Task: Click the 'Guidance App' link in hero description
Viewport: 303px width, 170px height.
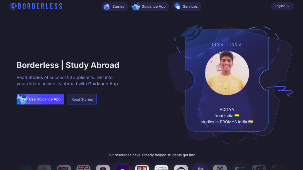Action: point(103,84)
